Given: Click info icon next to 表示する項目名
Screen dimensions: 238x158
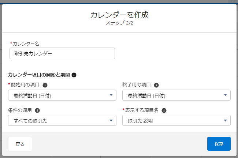Looking at the screenshot, I should tap(164, 110).
